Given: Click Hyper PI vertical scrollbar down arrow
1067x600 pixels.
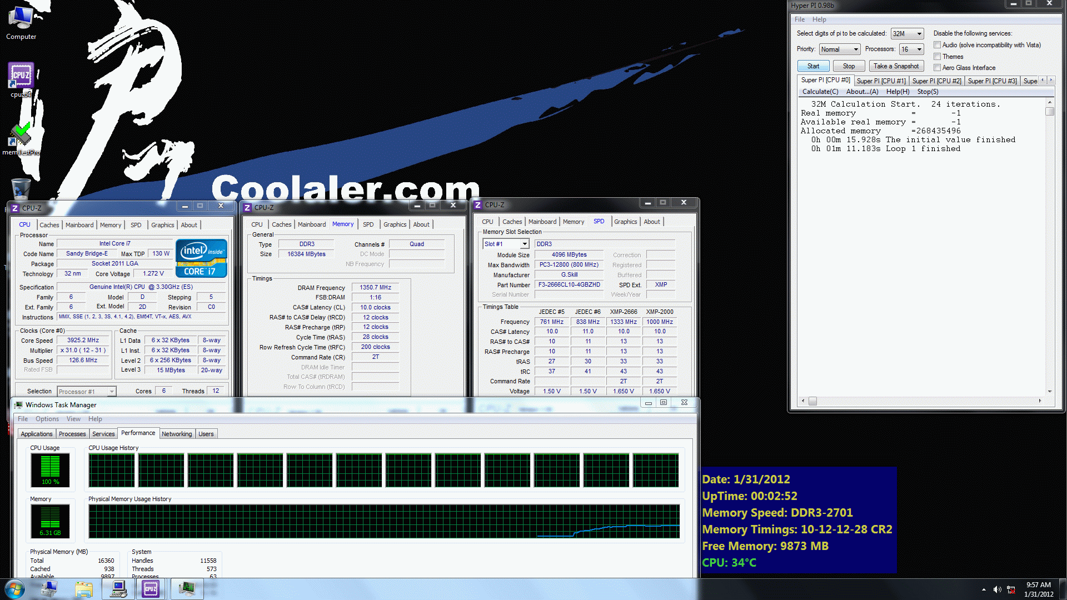Looking at the screenshot, I should click(x=1050, y=391).
